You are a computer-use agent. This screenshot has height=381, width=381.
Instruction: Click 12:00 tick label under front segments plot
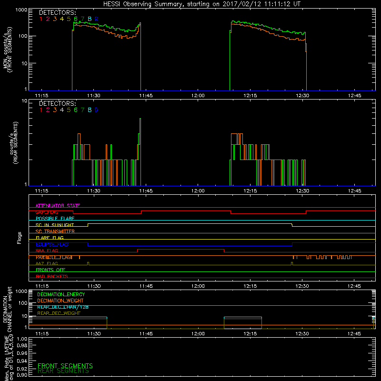click(198, 96)
